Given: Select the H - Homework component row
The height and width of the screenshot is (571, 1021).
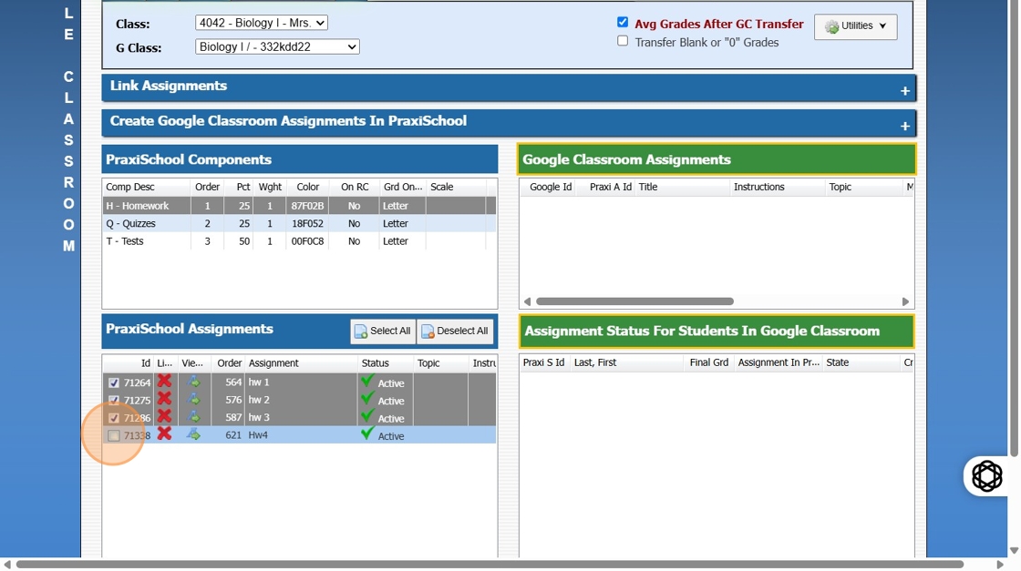Looking at the screenshot, I should [299, 206].
